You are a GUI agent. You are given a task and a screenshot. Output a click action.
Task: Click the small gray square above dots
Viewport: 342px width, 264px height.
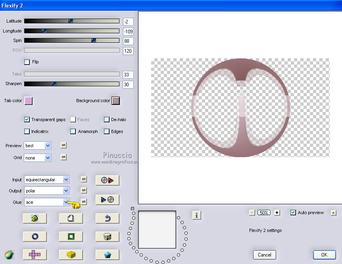[133, 209]
